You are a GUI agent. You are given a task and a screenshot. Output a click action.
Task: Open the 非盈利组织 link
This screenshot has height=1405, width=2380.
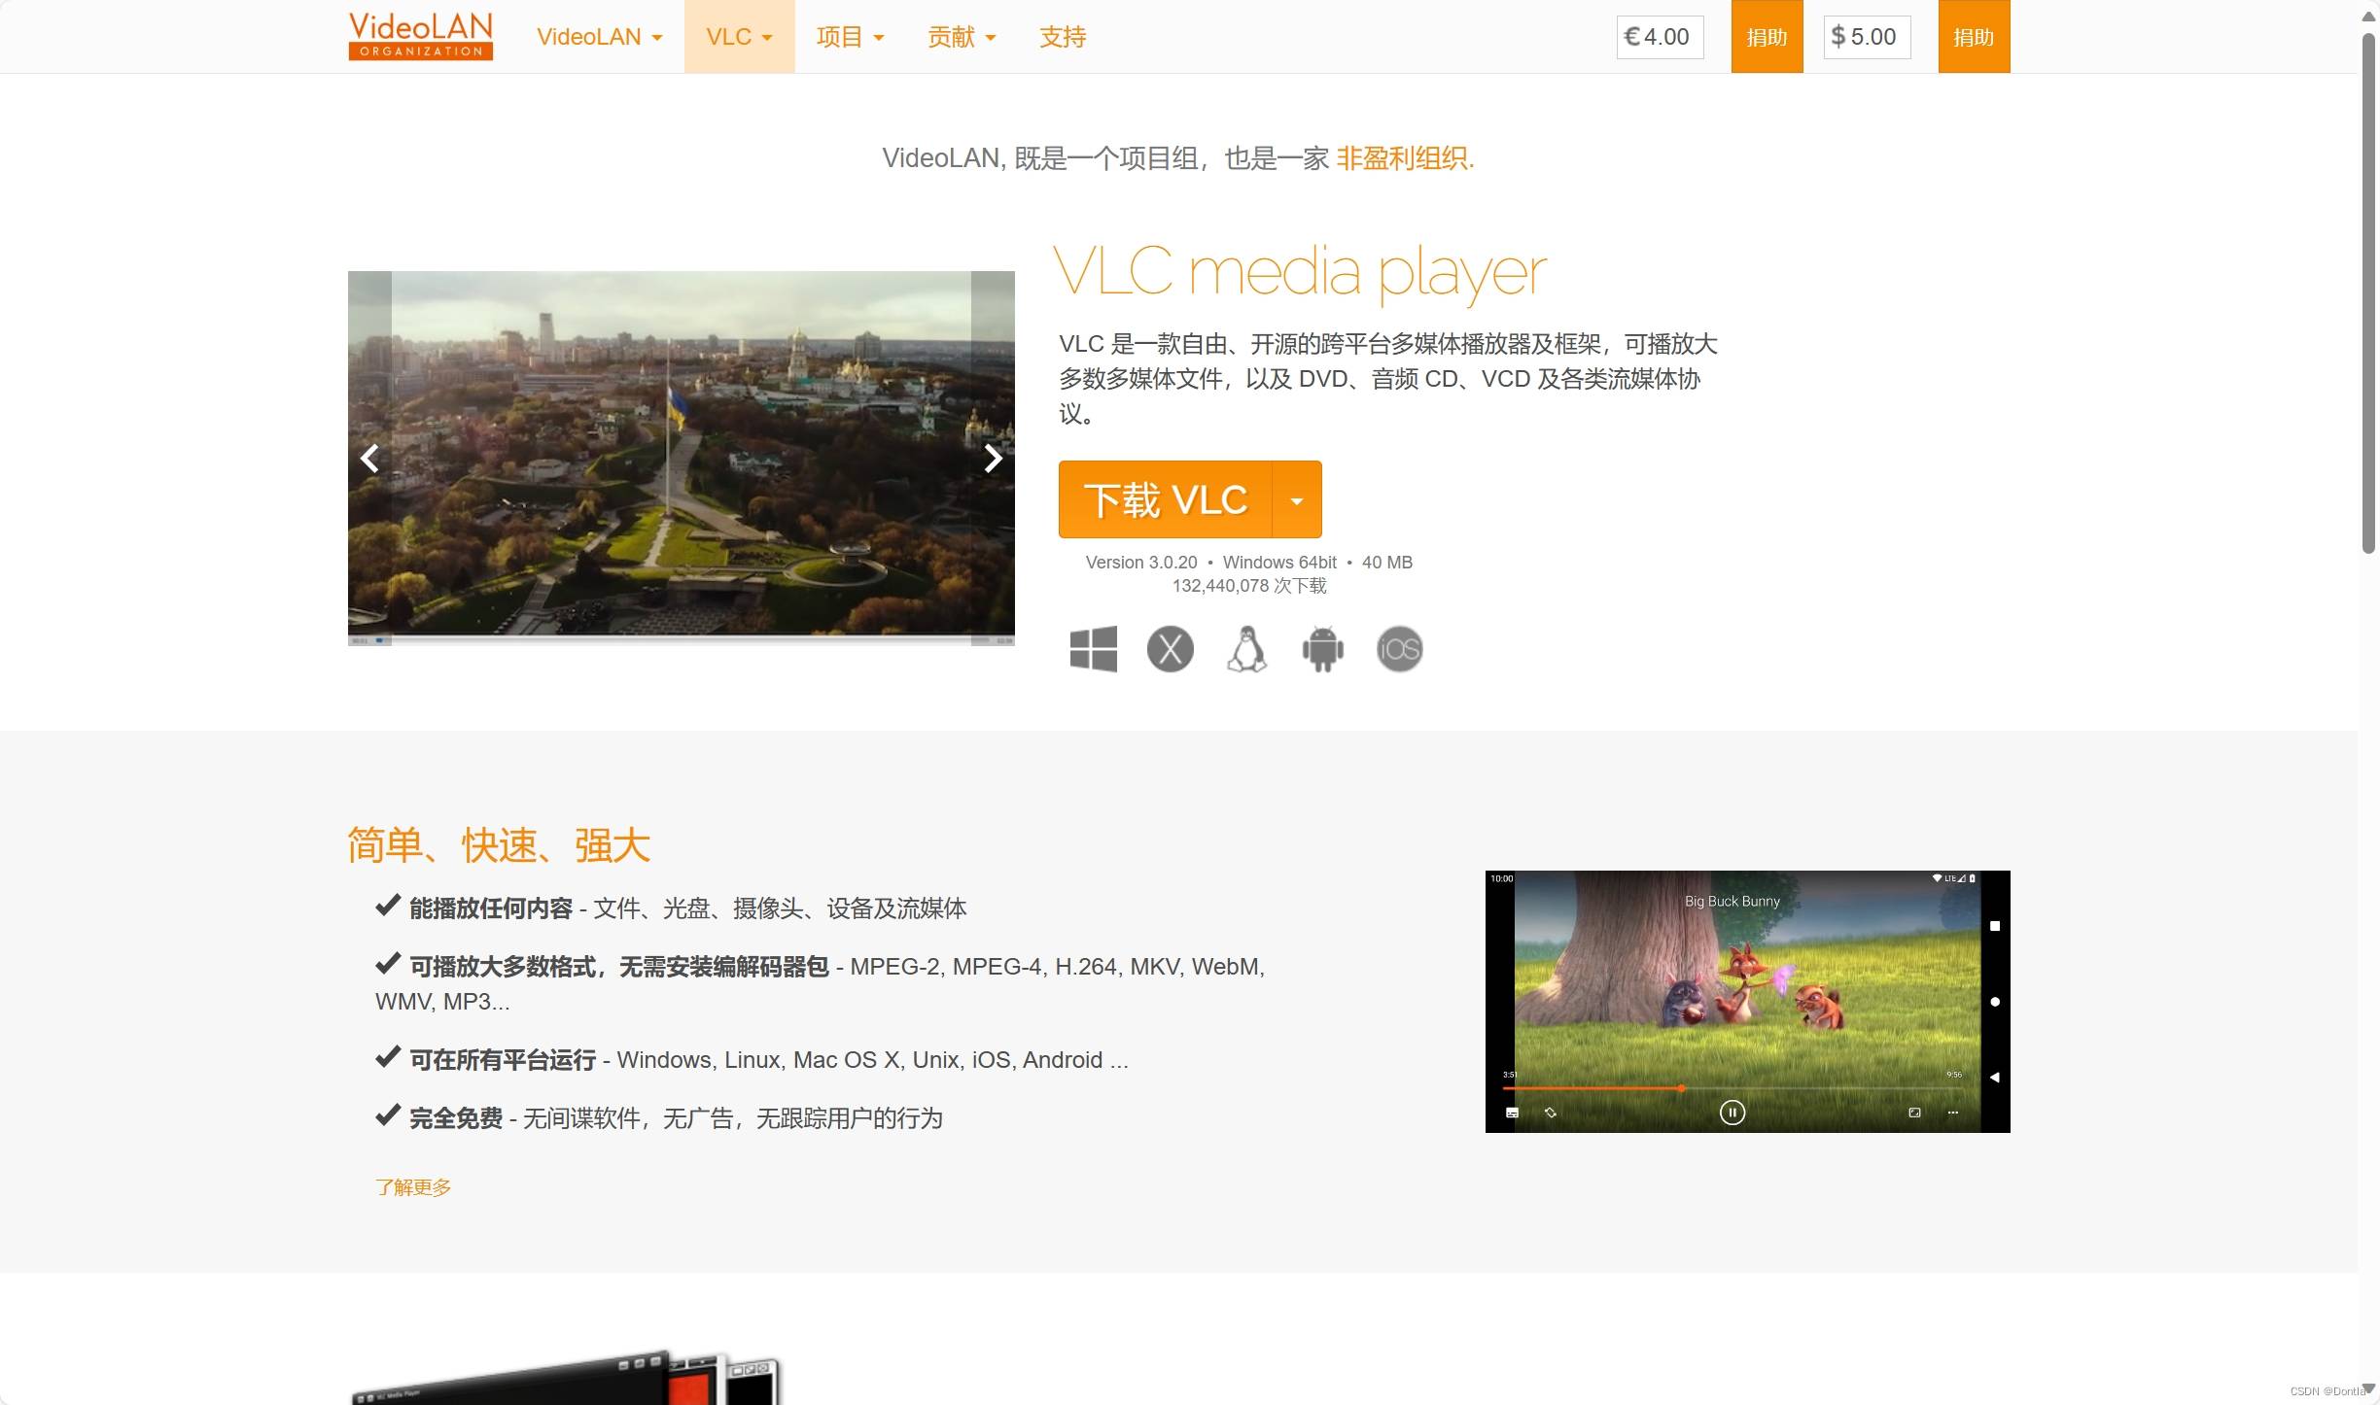[1405, 158]
